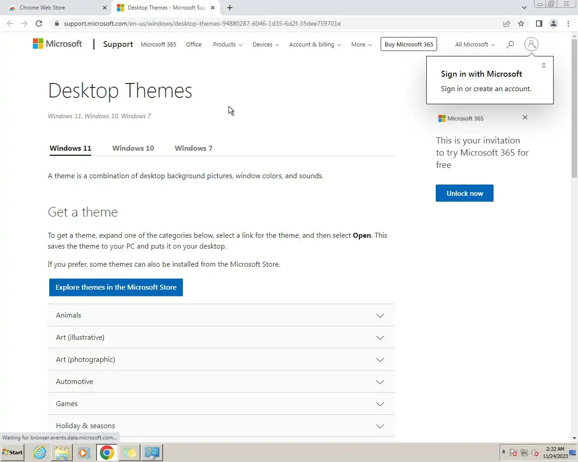Click the network icon in the system tray
578x462 pixels.
pos(524,453)
